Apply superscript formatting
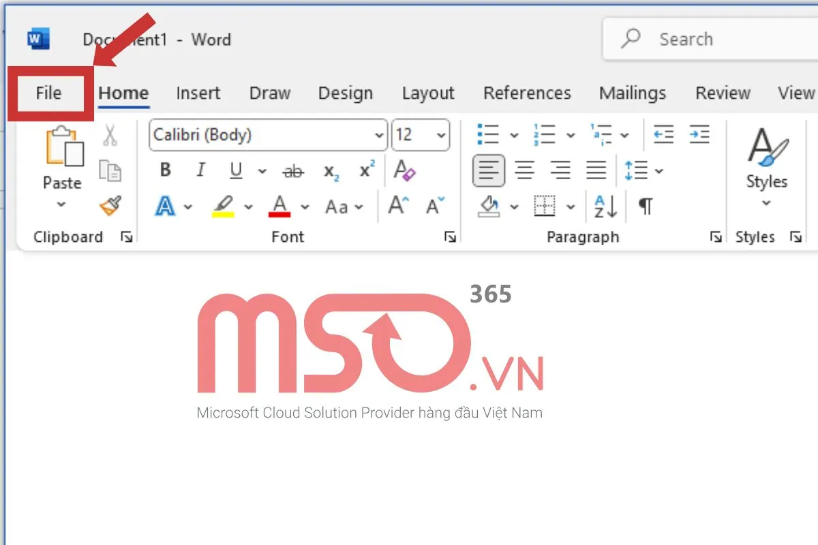818x545 pixels. pyautogui.click(x=365, y=170)
